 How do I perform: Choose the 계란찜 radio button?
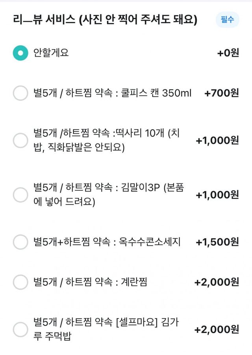20,282
